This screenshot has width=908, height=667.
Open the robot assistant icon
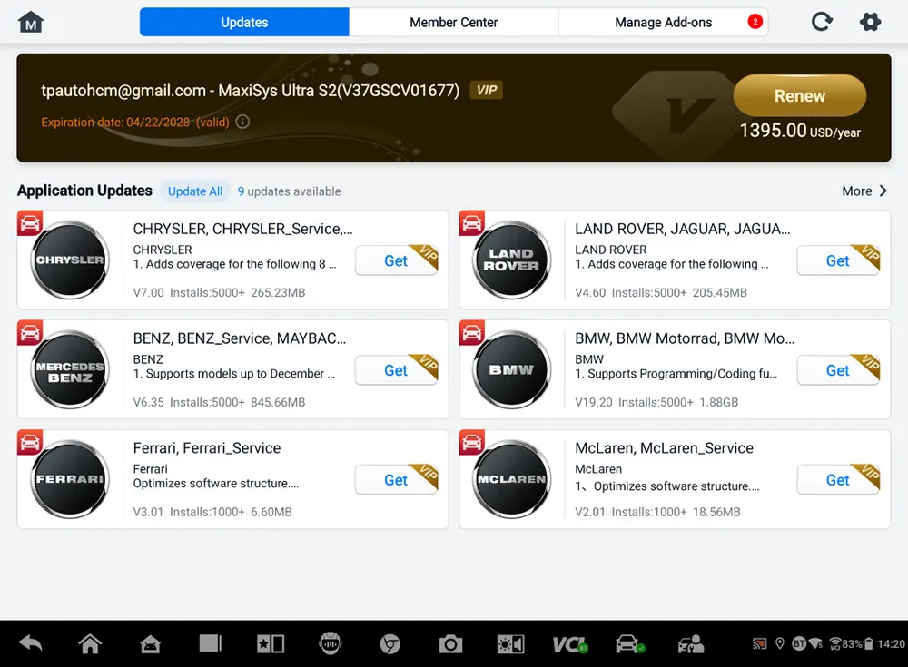click(x=331, y=643)
